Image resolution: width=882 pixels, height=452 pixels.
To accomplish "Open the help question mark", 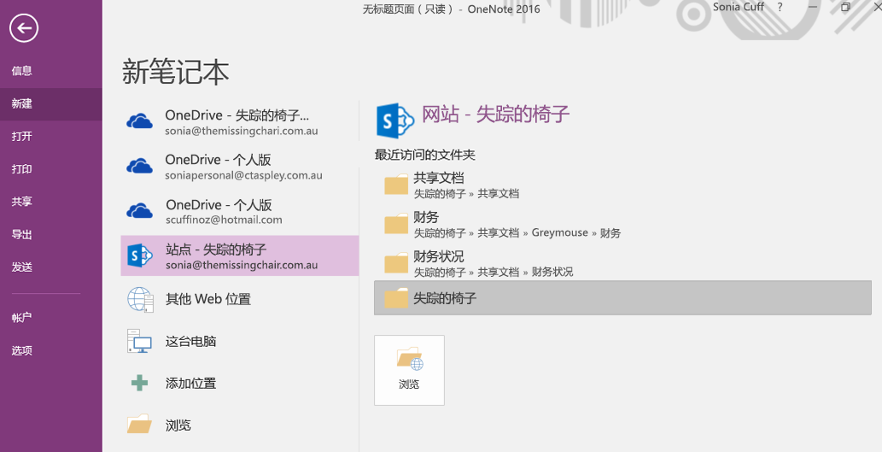I will [780, 8].
